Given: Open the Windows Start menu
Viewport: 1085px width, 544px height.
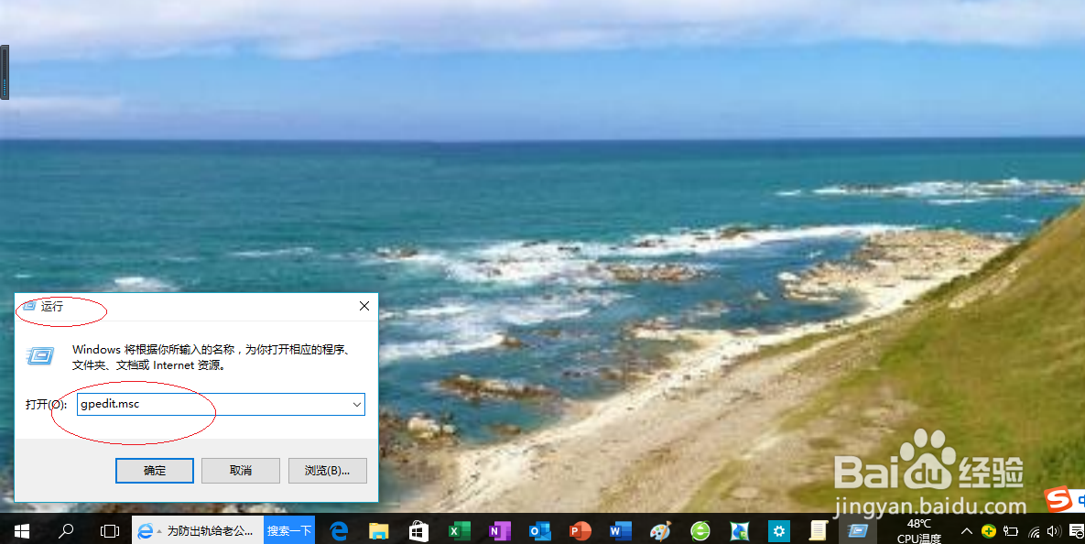Looking at the screenshot, I should pyautogui.click(x=21, y=531).
